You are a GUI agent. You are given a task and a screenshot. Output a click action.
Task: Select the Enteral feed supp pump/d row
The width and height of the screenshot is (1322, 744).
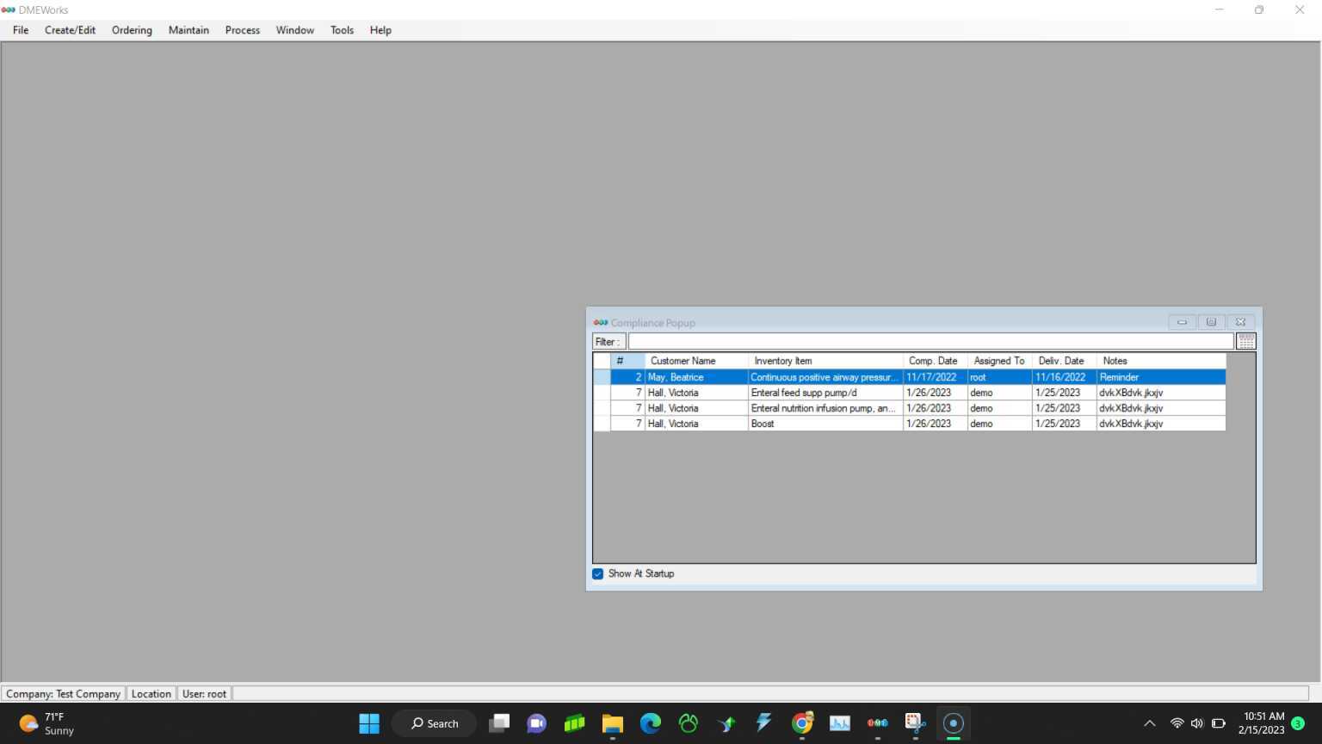(x=824, y=393)
